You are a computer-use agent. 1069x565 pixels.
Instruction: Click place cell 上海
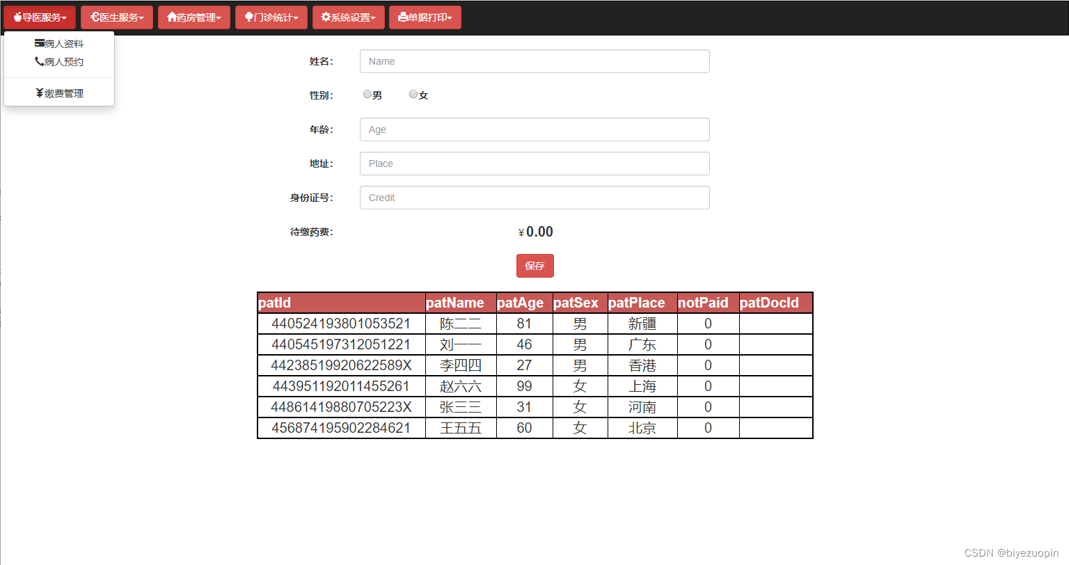click(x=642, y=386)
